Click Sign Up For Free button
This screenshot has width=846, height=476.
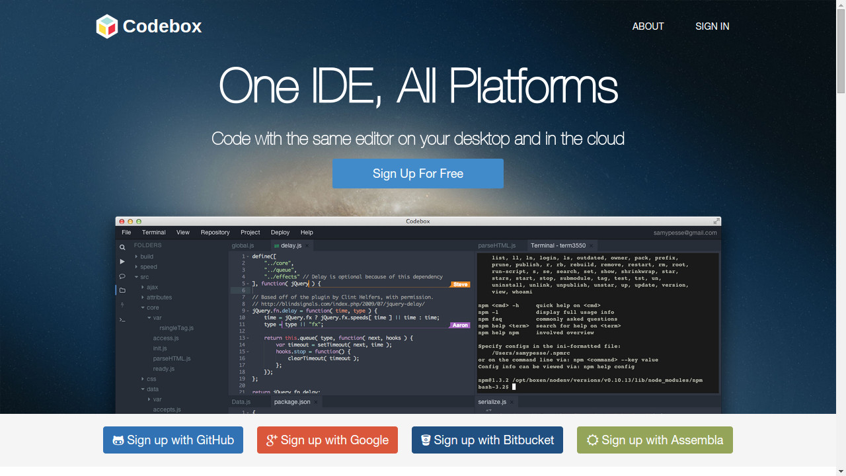pos(418,174)
